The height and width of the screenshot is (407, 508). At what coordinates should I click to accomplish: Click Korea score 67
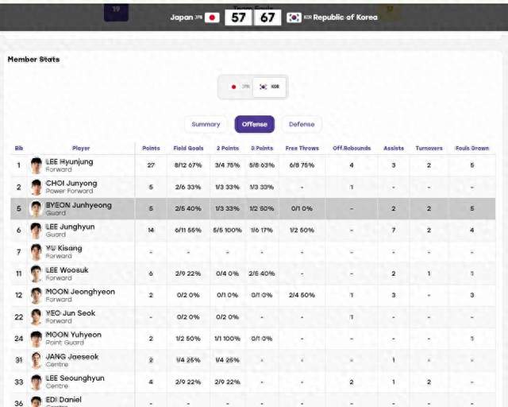tap(267, 17)
